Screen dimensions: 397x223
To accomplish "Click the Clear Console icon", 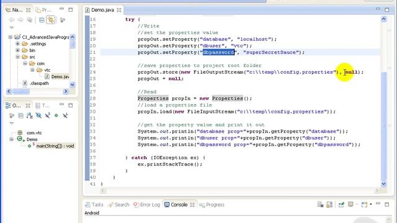I will click(320, 204).
